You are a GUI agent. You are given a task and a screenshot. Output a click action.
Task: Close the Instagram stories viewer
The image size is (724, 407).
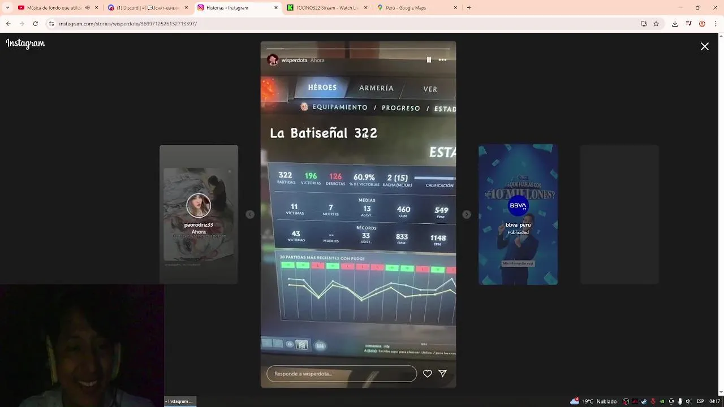(x=705, y=46)
